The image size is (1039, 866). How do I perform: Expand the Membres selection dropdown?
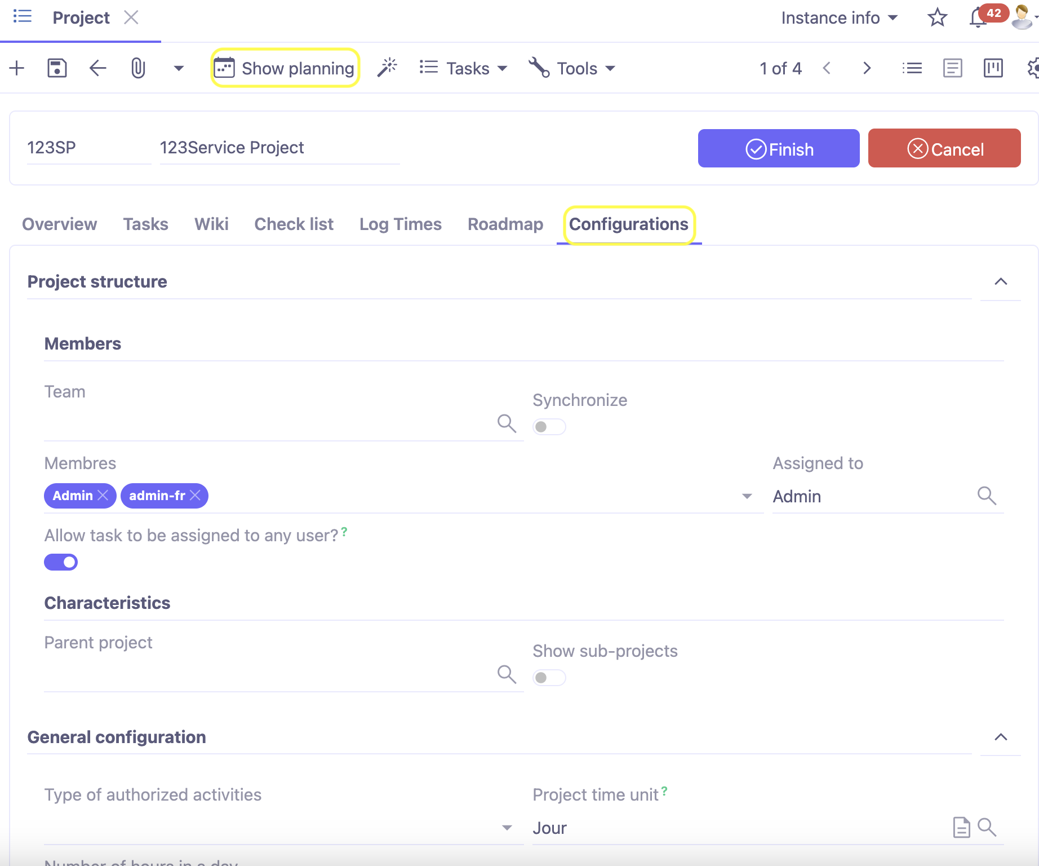(747, 496)
